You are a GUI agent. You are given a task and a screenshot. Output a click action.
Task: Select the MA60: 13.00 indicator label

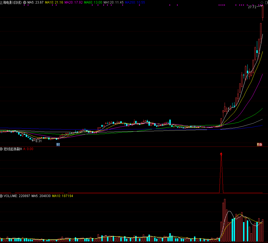pos(93,2)
